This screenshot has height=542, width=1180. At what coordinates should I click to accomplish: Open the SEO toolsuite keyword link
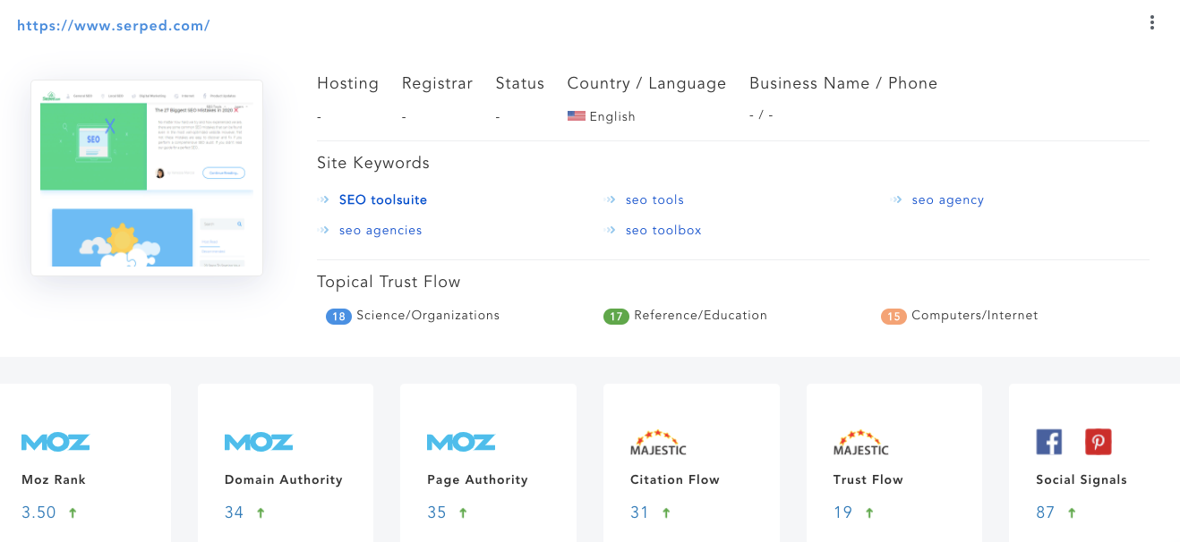click(x=383, y=200)
